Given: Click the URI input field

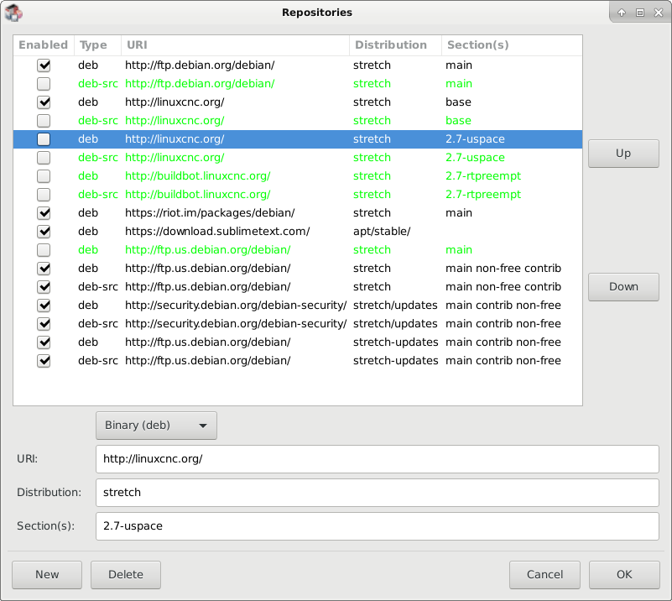Looking at the screenshot, I should [378, 459].
